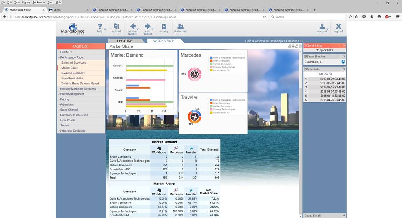Open the activity icon

click(164, 26)
